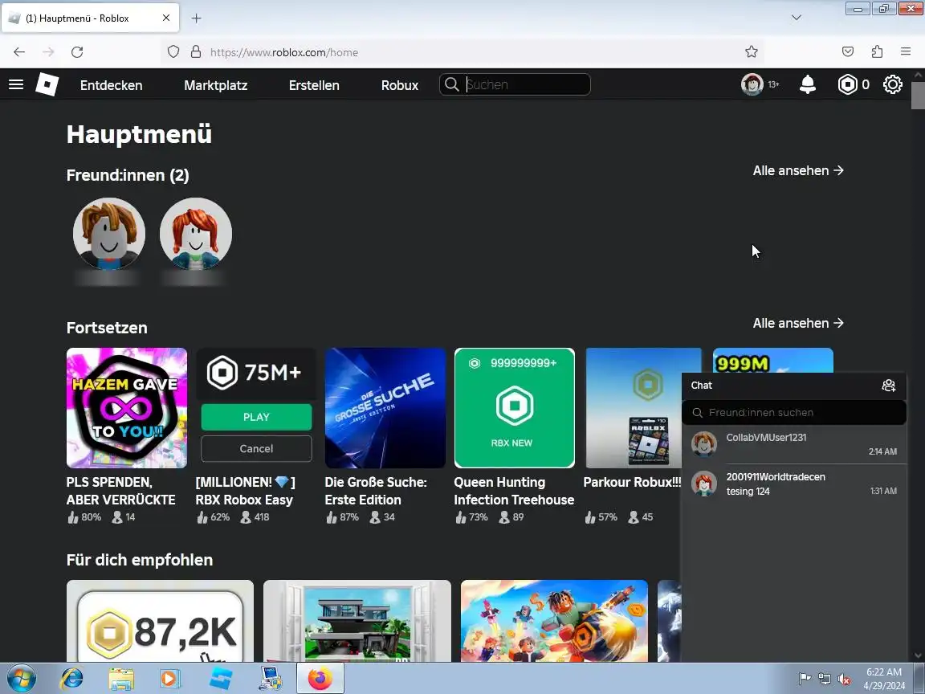This screenshot has height=694, width=925.
Task: Click the network tray icon
Action: pyautogui.click(x=824, y=680)
